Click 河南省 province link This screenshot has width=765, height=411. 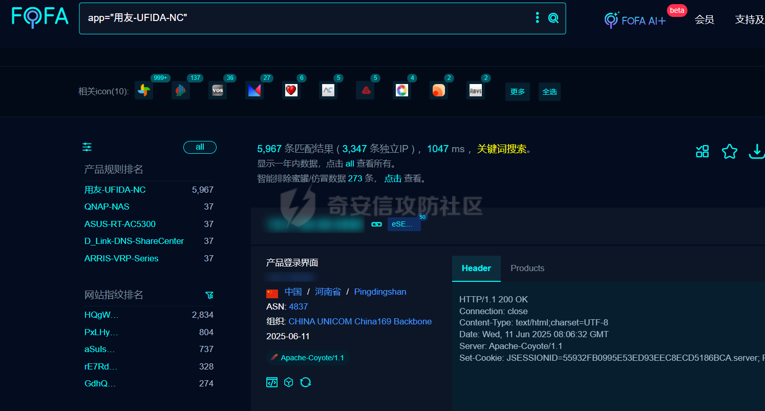(x=328, y=292)
